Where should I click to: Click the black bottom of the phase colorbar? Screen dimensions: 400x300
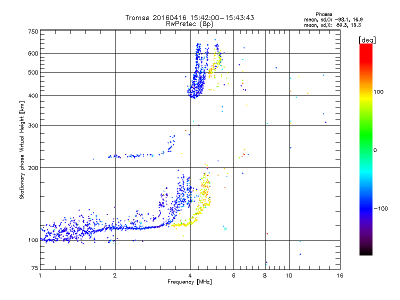(x=366, y=251)
